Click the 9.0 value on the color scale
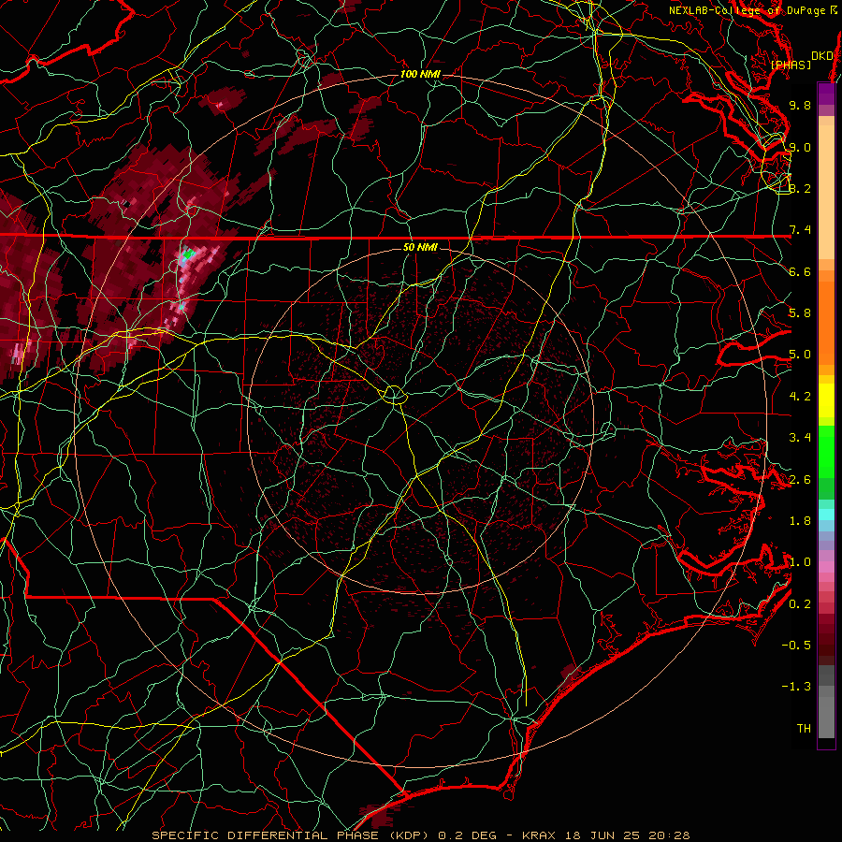The width and height of the screenshot is (842, 842). pos(800,147)
